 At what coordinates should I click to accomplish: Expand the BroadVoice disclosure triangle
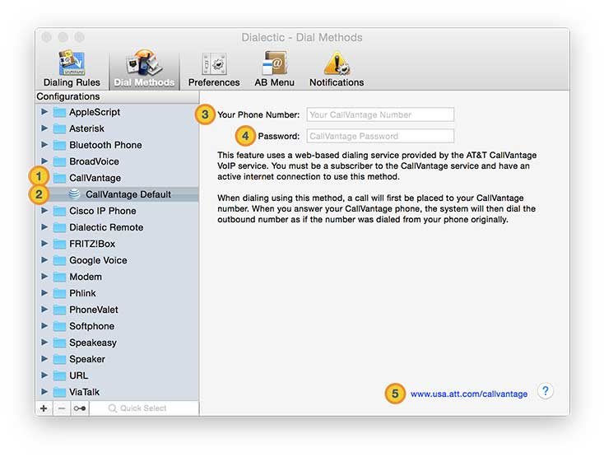(44, 161)
